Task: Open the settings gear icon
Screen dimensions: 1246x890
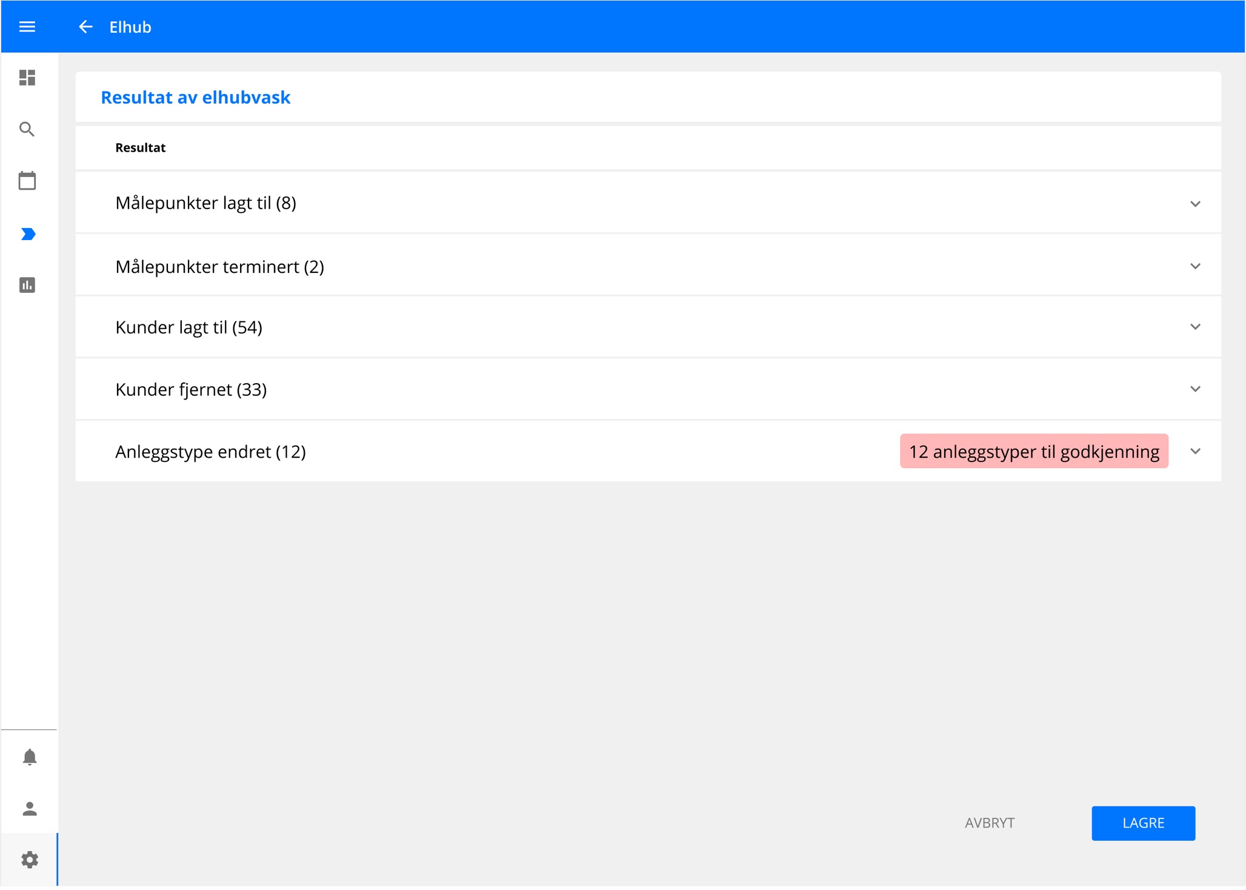Action: (29, 860)
